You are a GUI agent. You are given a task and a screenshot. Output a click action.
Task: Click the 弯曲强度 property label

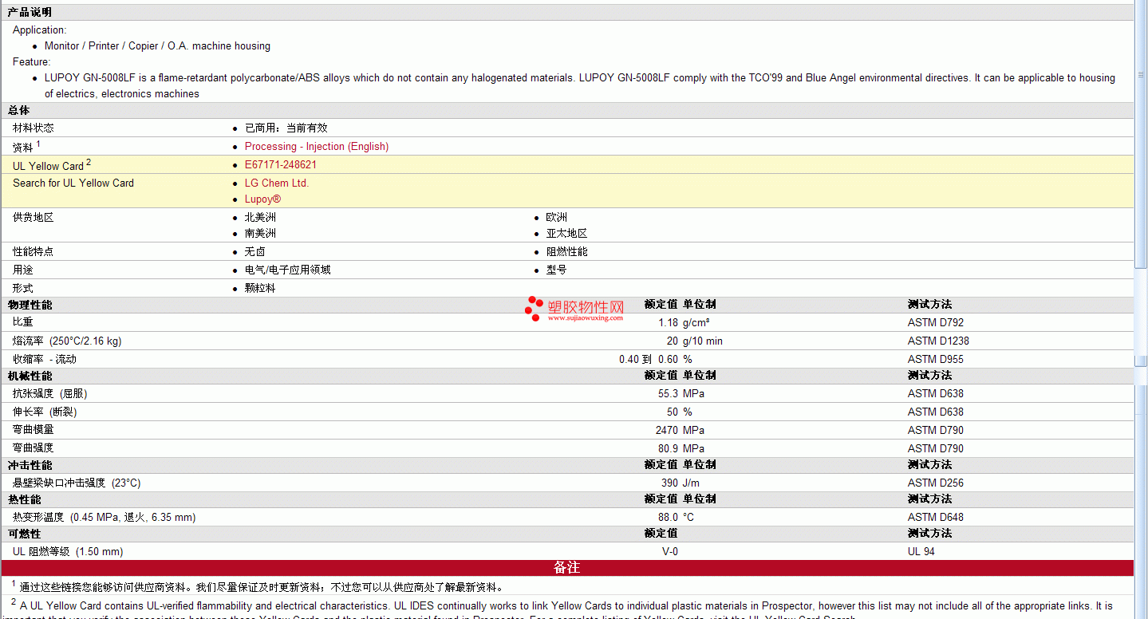click(34, 448)
